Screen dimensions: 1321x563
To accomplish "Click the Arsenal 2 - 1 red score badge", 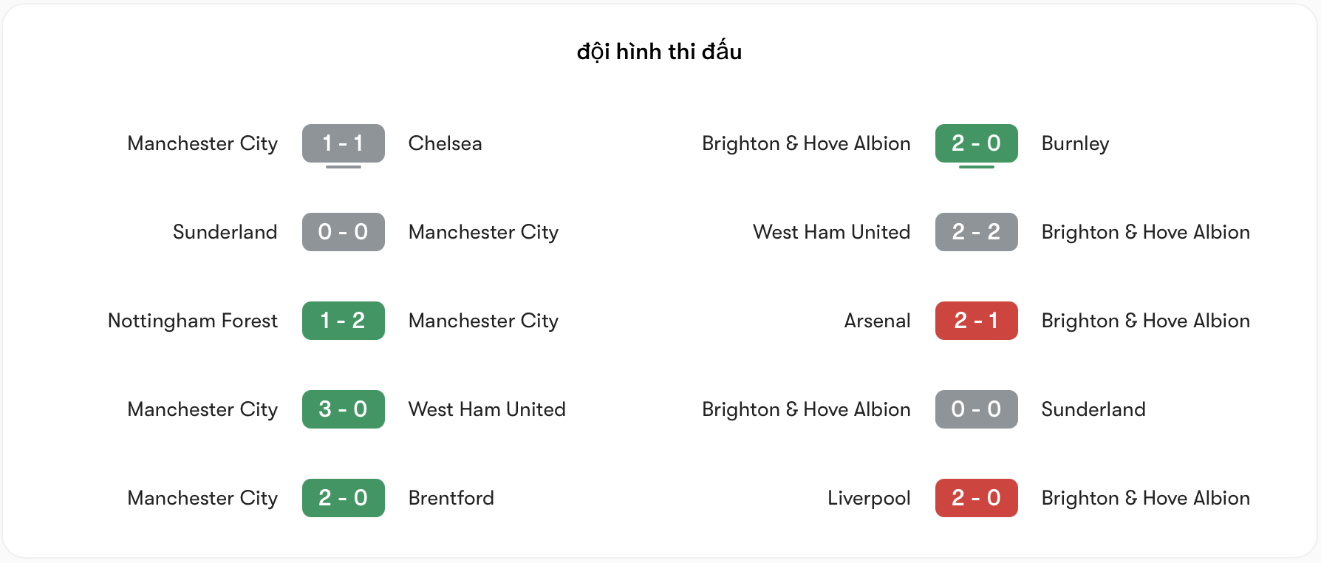I will click(976, 321).
